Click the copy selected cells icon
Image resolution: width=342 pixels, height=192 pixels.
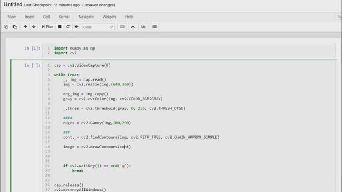(x=6, y=27)
